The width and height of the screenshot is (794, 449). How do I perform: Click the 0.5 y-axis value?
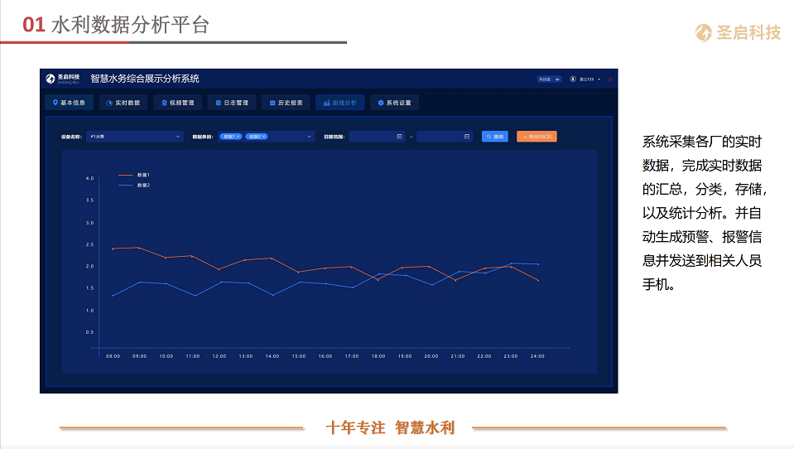coord(89,332)
